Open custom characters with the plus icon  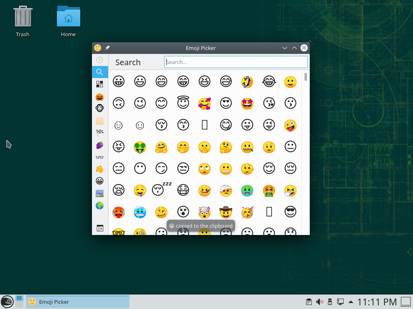tap(100, 228)
